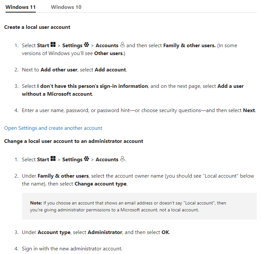This screenshot has width=261, height=254.
Task: Click bold 'Next' at end of step 4
Action: coord(249,110)
